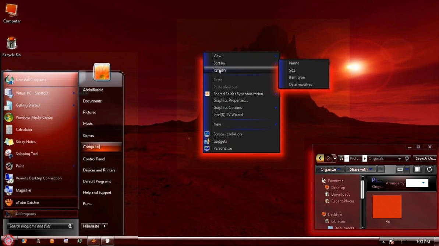Click the user account picture in Start menu
Image resolution: width=439 pixels, height=246 pixels.
coord(102,72)
